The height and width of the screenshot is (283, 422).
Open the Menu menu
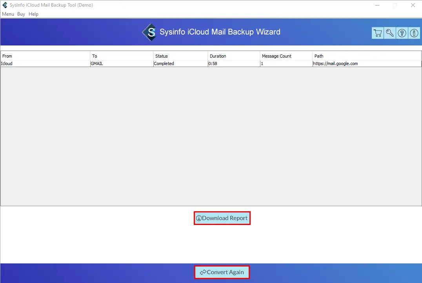8,14
